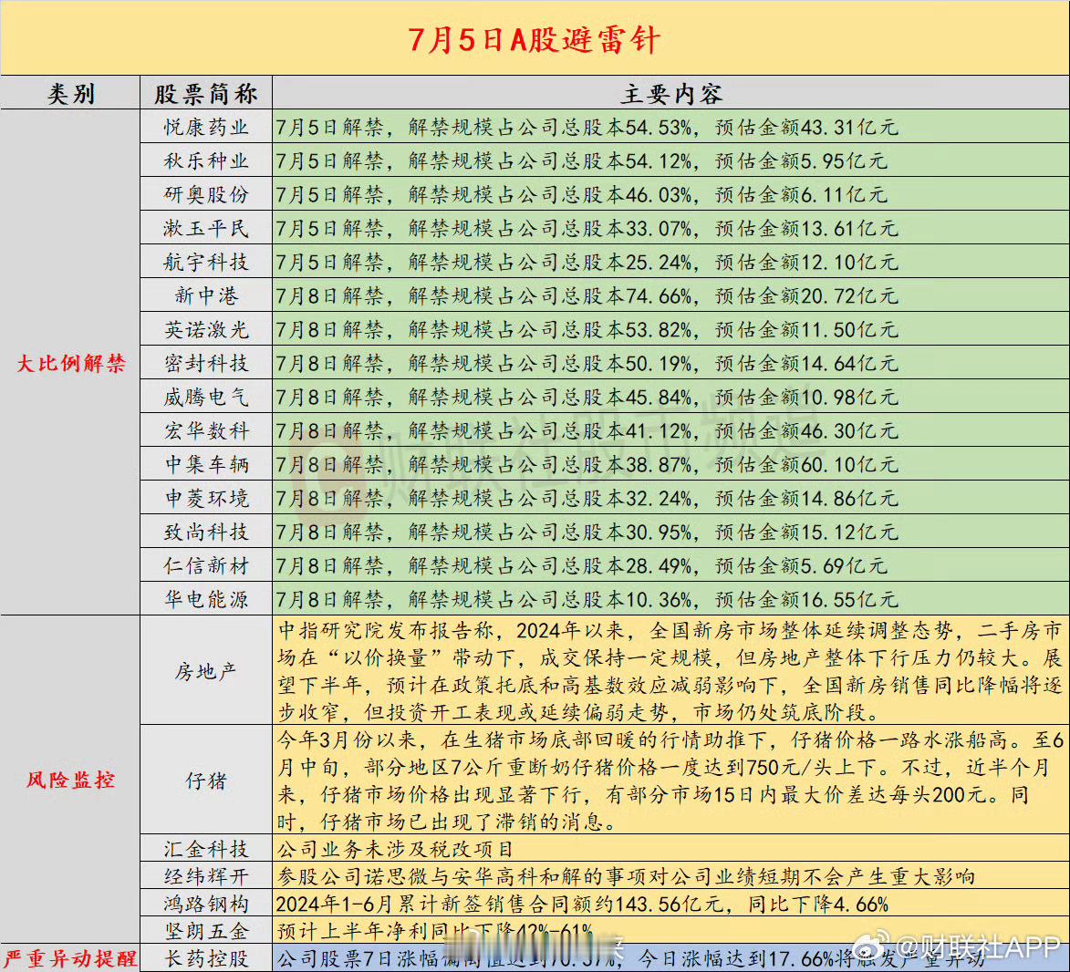Click text '预计上半年净利同比下降'

click(x=396, y=931)
